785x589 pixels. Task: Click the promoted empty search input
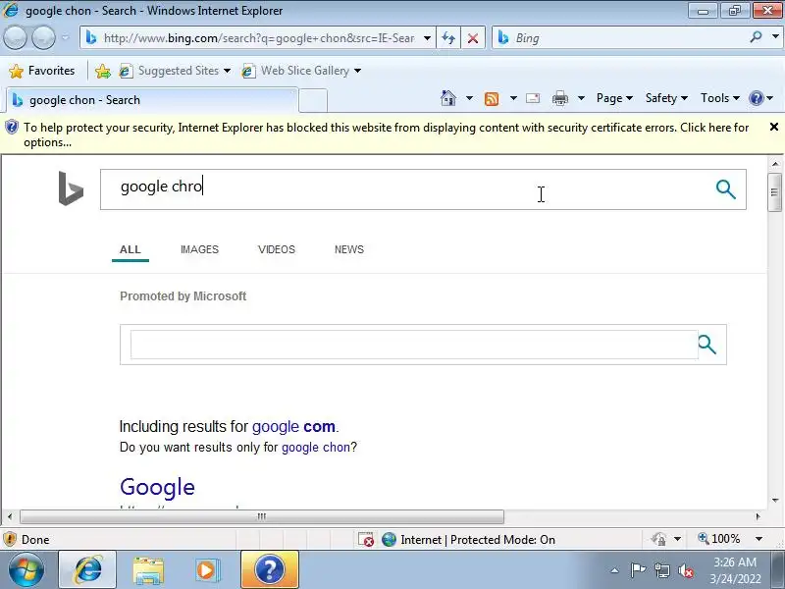tap(414, 345)
